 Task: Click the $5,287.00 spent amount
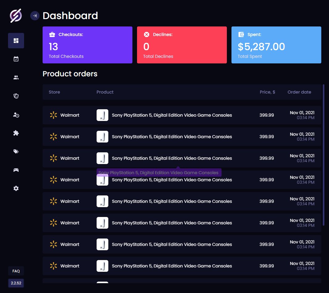point(261,46)
